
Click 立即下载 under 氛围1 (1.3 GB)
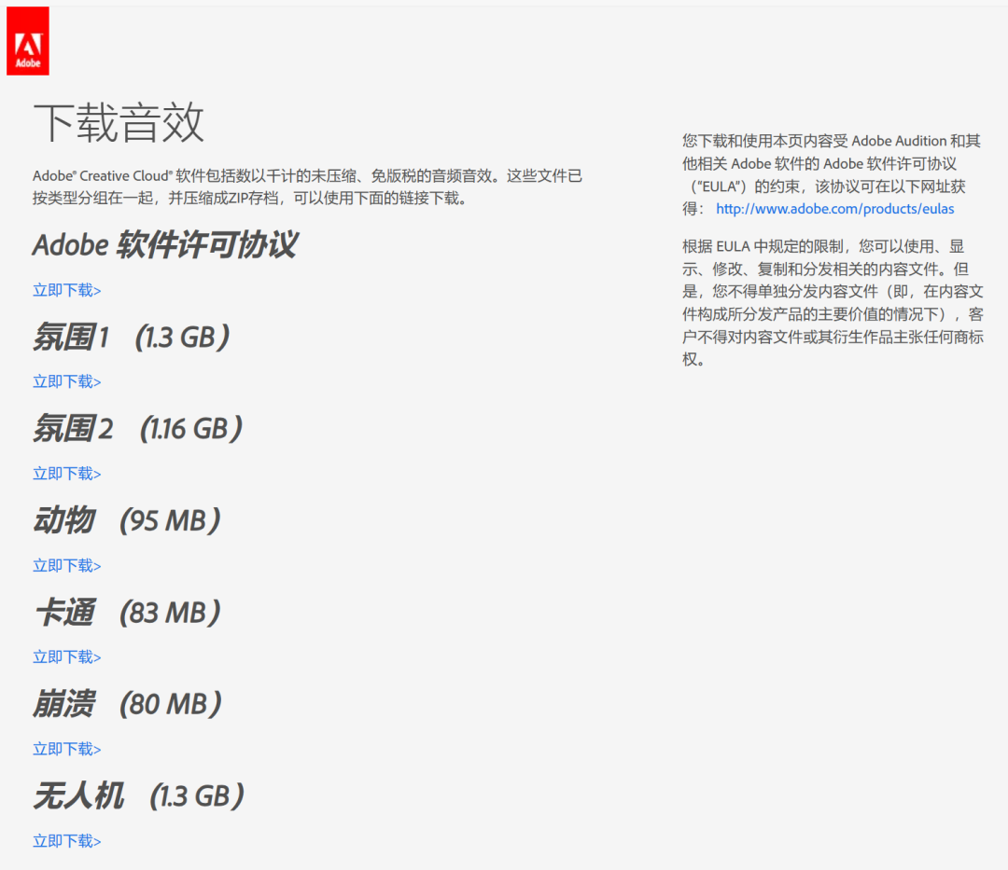pyautogui.click(x=67, y=381)
